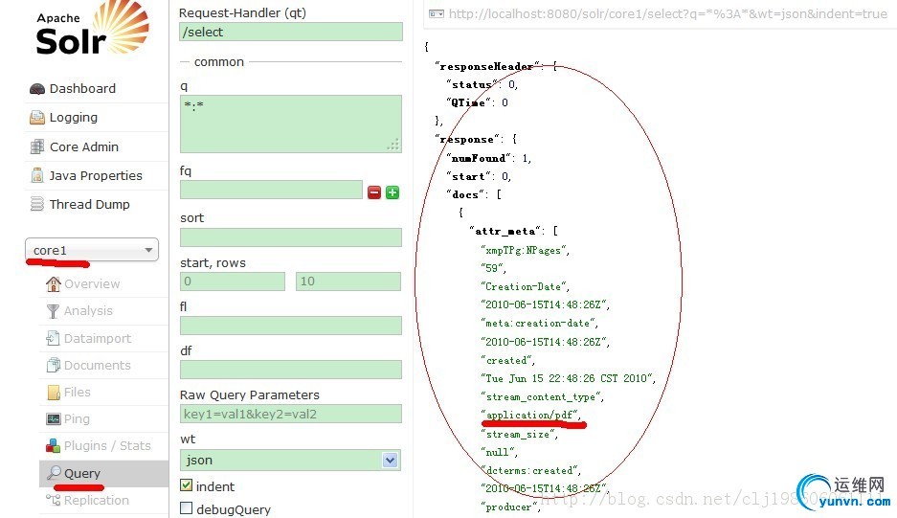
Task: Open core Overview page
Action: tap(92, 284)
